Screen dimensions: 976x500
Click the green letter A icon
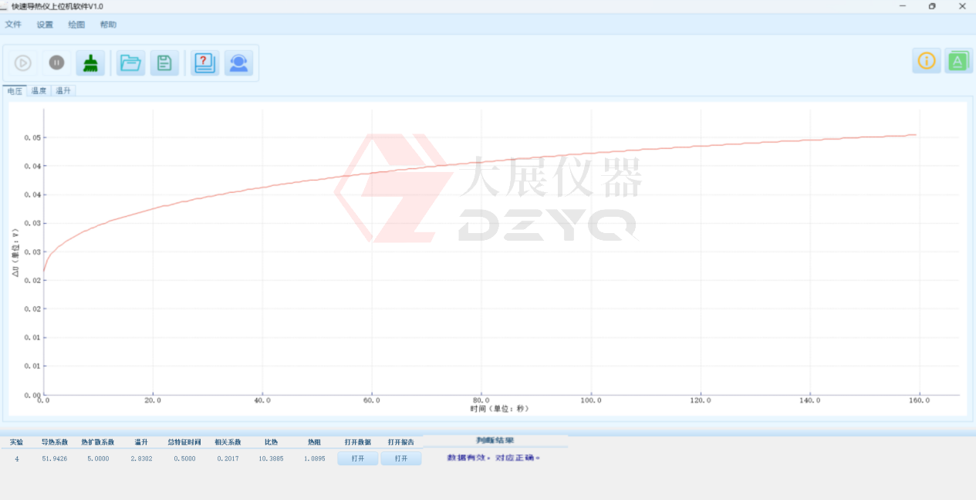tap(958, 61)
